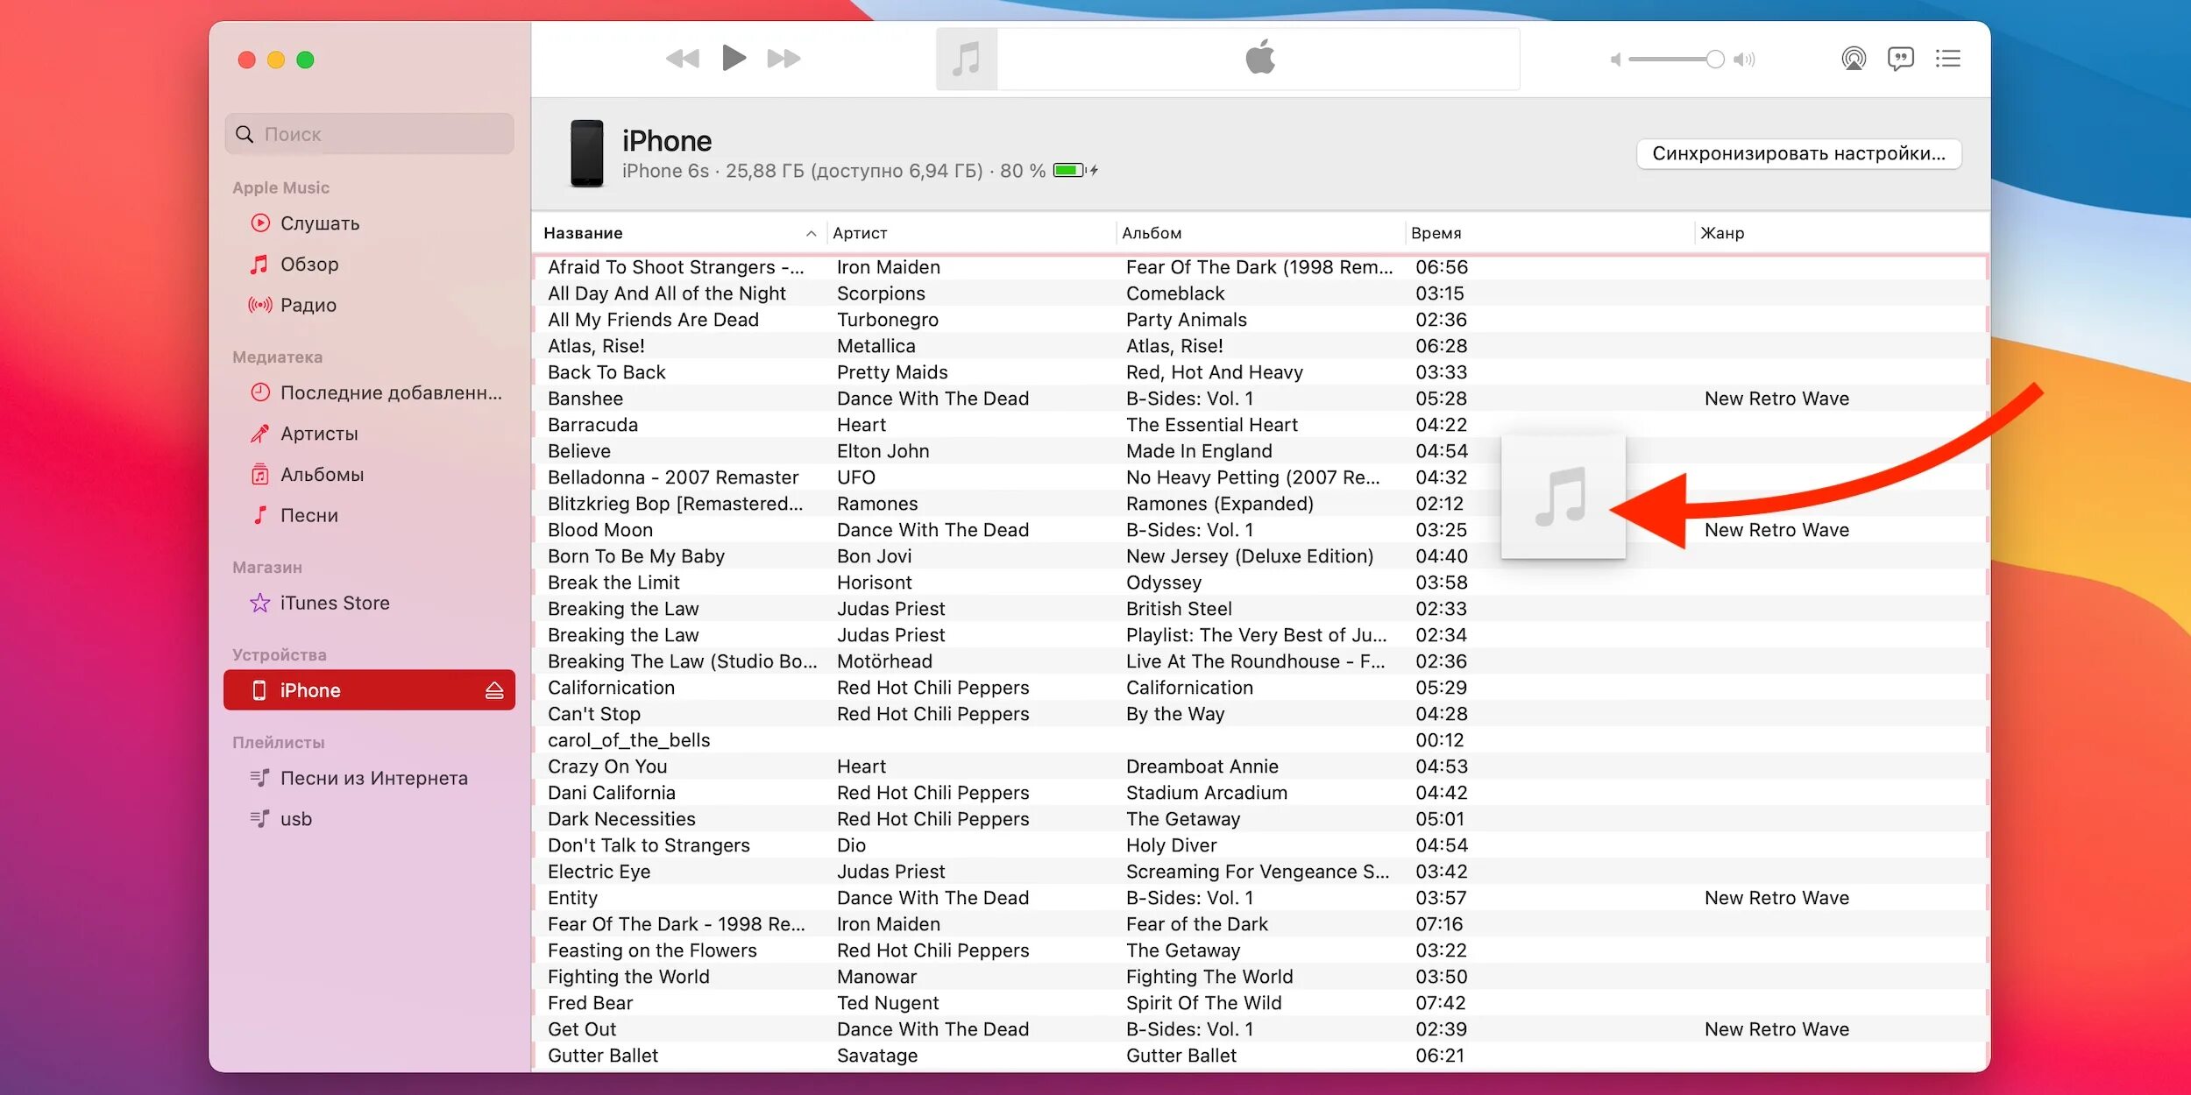Open the lyrics speech bubble icon
The width and height of the screenshot is (2191, 1095).
(x=1900, y=59)
